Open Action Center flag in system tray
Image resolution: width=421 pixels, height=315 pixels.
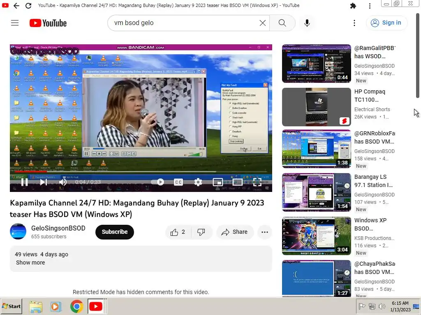(x=362, y=306)
